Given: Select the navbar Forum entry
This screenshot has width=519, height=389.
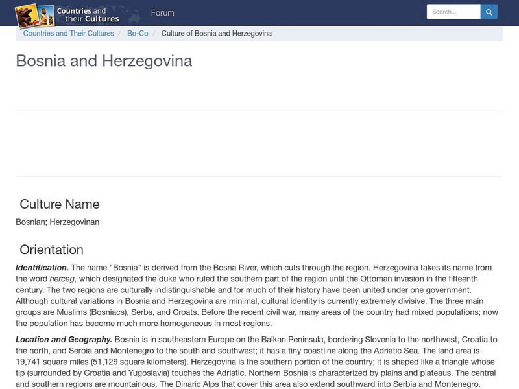Looking at the screenshot, I should click(163, 12).
